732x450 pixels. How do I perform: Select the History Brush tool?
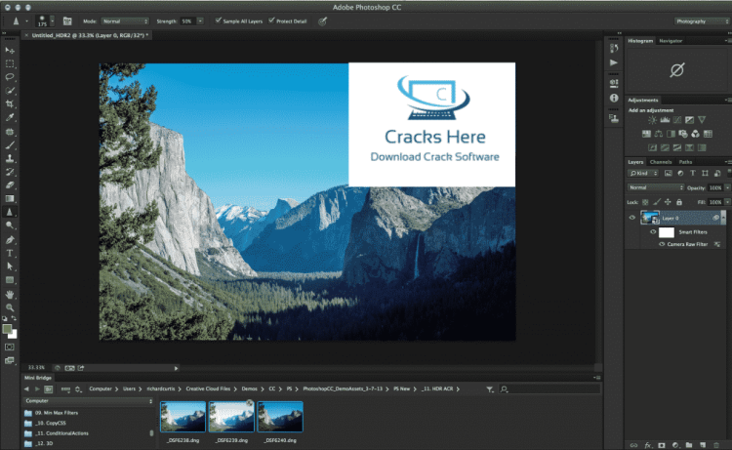tap(10, 172)
